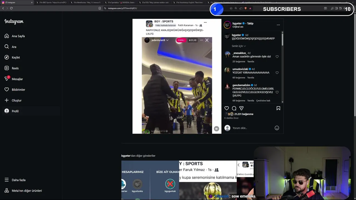This screenshot has height=200, width=356.
Task: Toggle the browser sidebar panel icon
Action: pos(336,8)
